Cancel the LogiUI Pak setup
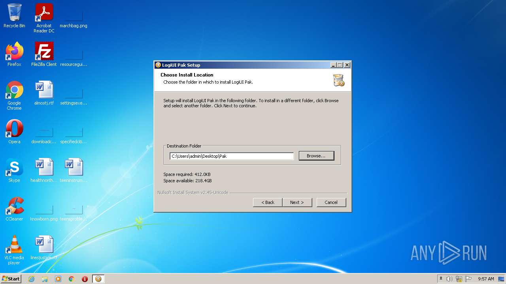The width and height of the screenshot is (506, 284). 331,202
